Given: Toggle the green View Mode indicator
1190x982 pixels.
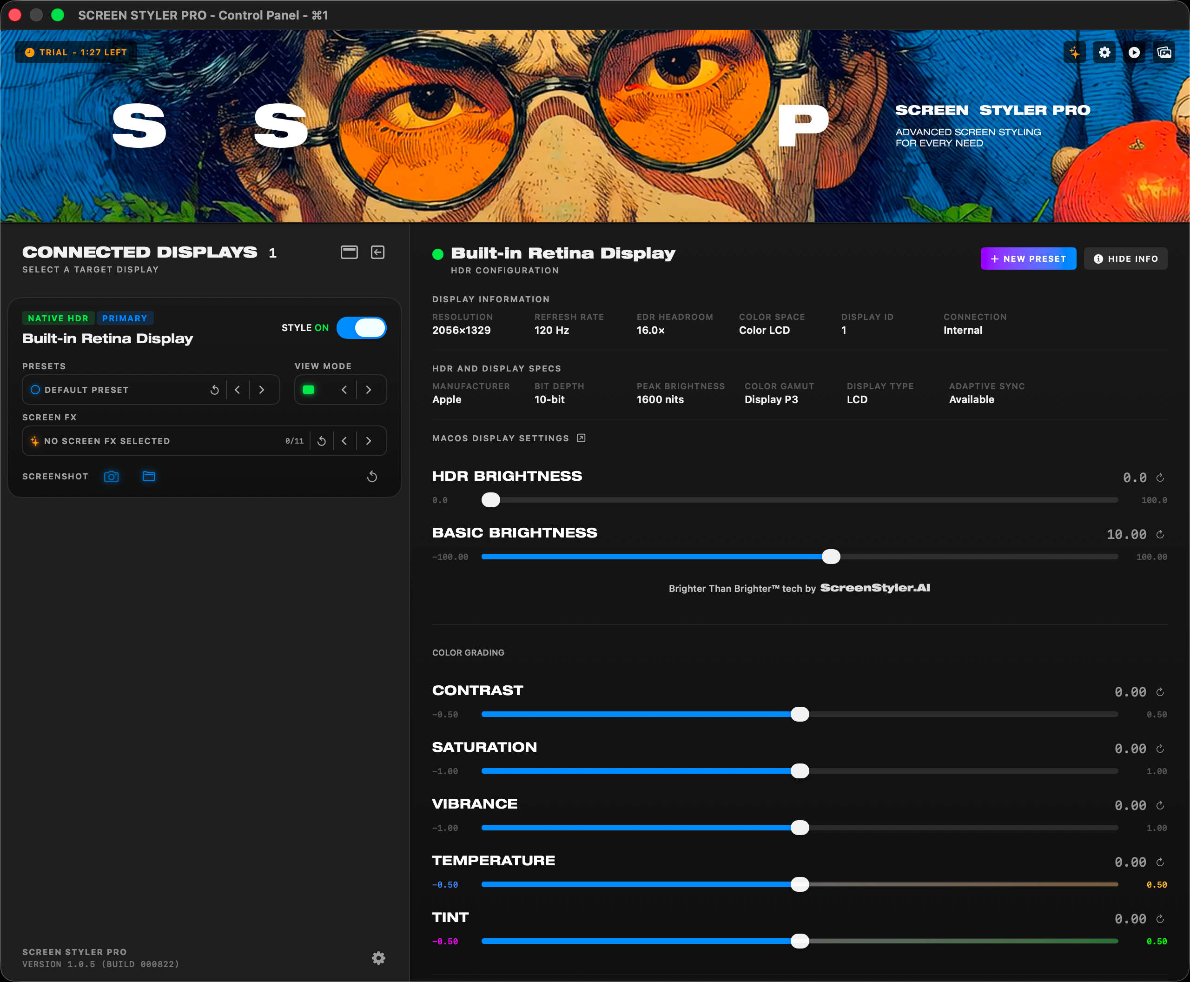Looking at the screenshot, I should click(308, 390).
